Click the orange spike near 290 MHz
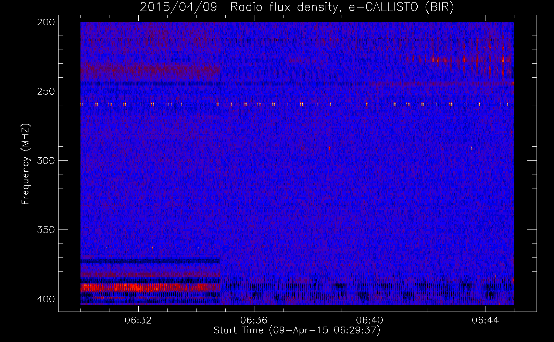 [329, 148]
